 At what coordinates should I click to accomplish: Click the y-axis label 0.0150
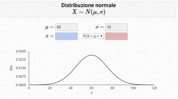click(x=21, y=68)
